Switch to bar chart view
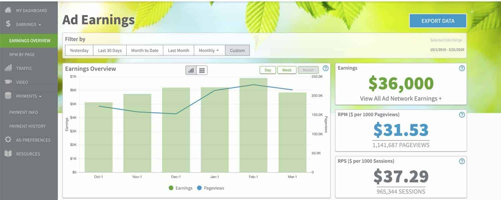 [x=191, y=70]
